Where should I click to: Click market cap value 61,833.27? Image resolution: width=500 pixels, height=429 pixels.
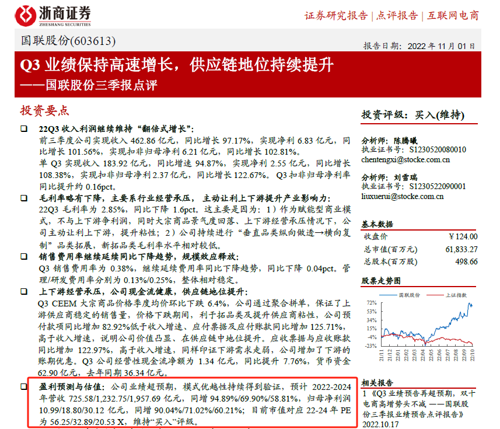pos(461,249)
